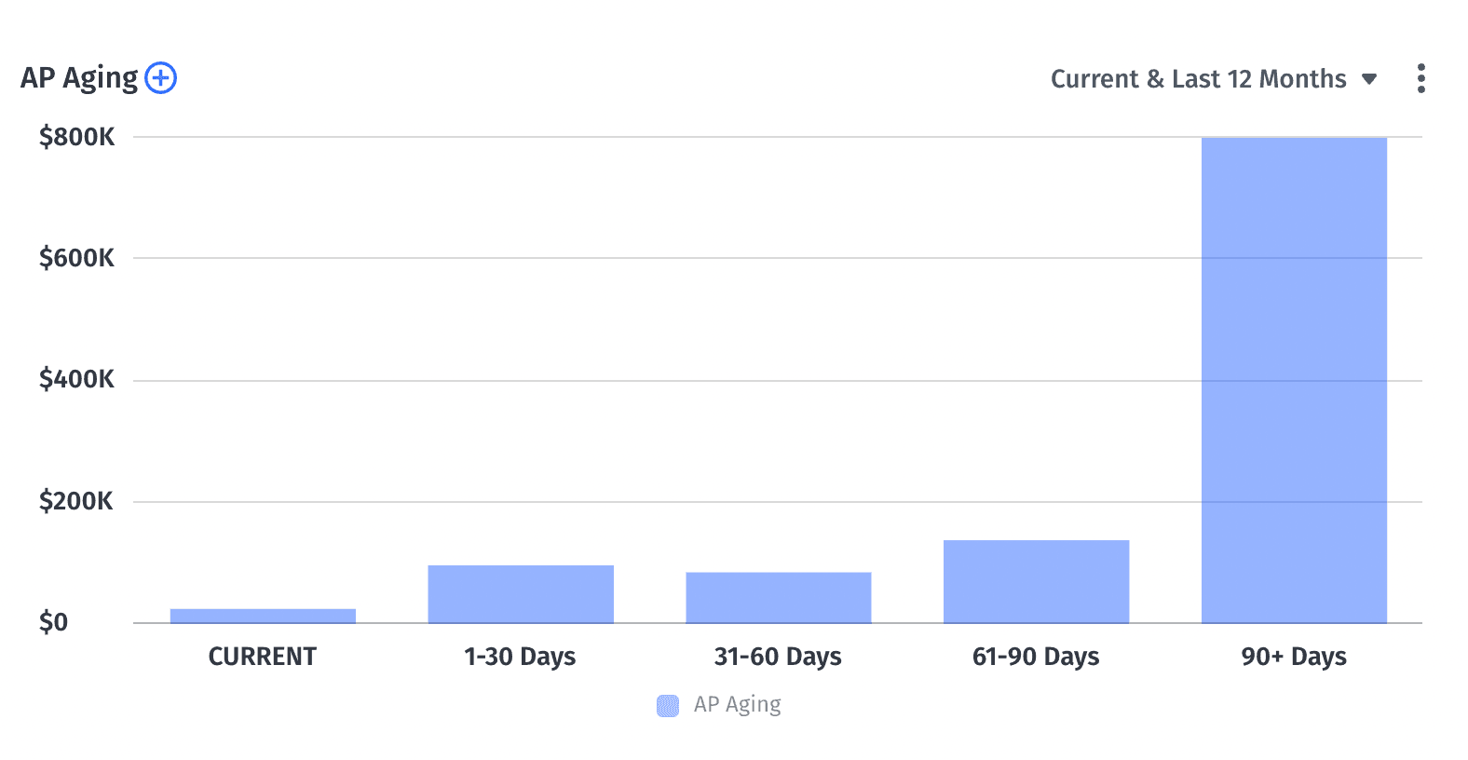The height and width of the screenshot is (760, 1468).
Task: Click the CURRENT x-axis label
Action: pos(263,658)
